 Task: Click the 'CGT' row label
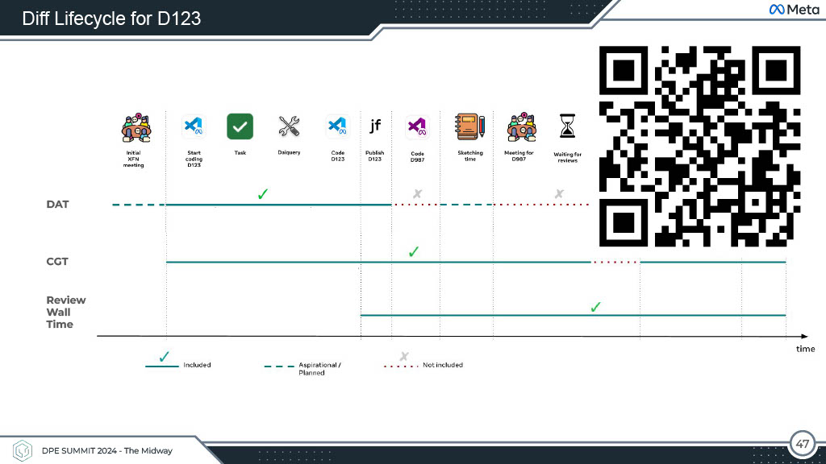coord(57,262)
